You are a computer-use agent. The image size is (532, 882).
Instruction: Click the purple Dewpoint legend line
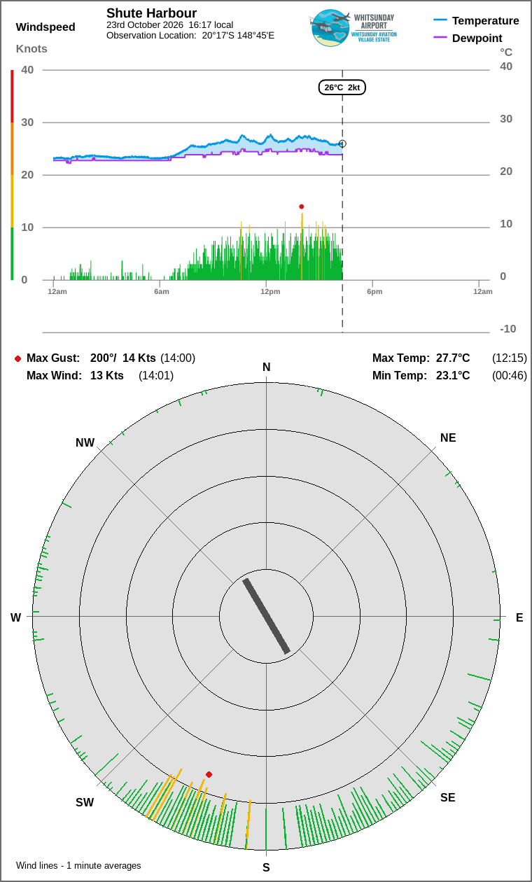(440, 38)
